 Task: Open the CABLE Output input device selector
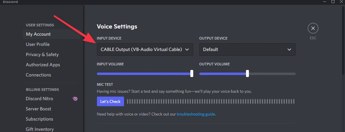pyautogui.click(x=141, y=49)
